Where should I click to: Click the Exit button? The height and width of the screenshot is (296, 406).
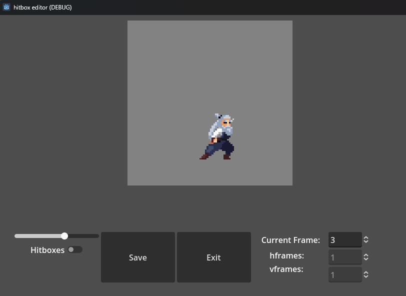(214, 257)
